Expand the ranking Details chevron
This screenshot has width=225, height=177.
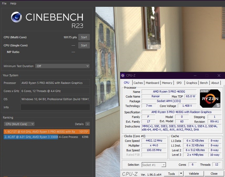click(87, 124)
